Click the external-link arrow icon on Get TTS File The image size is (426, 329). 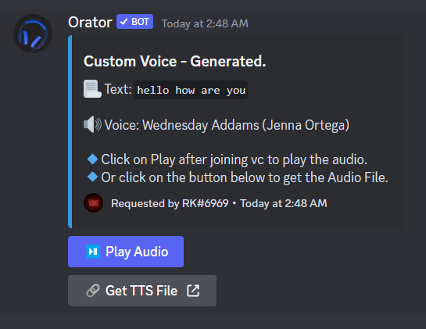[x=193, y=291]
